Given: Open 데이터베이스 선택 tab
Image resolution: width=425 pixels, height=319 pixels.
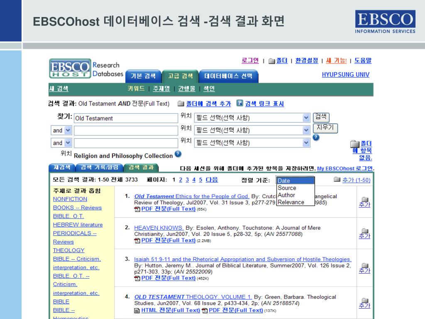Looking at the screenshot, I should click(x=229, y=76).
